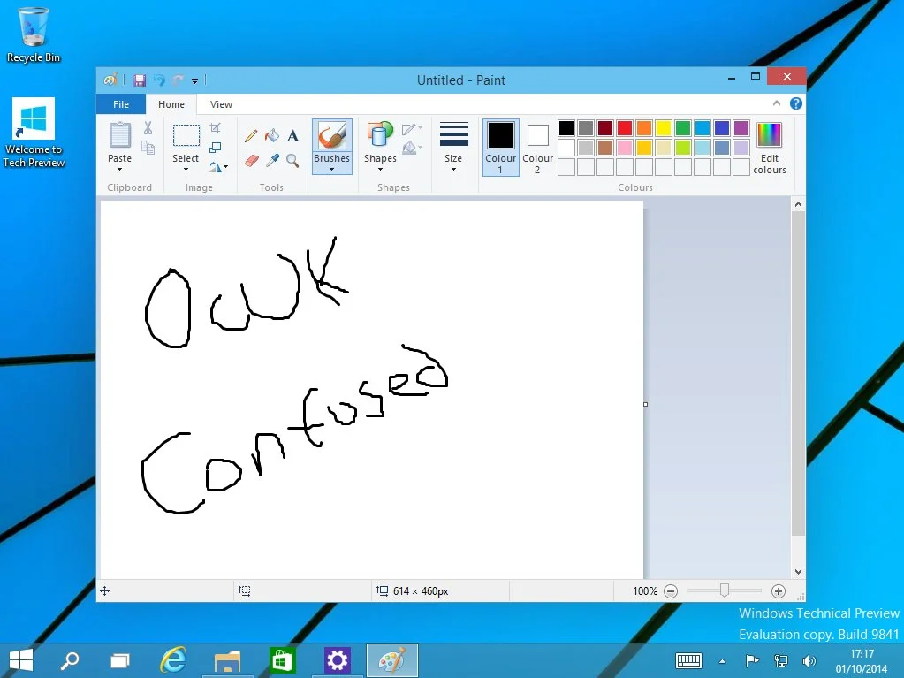Open Internet Explorer from the taskbar
Viewport: 904px width, 678px height.
pos(172,660)
